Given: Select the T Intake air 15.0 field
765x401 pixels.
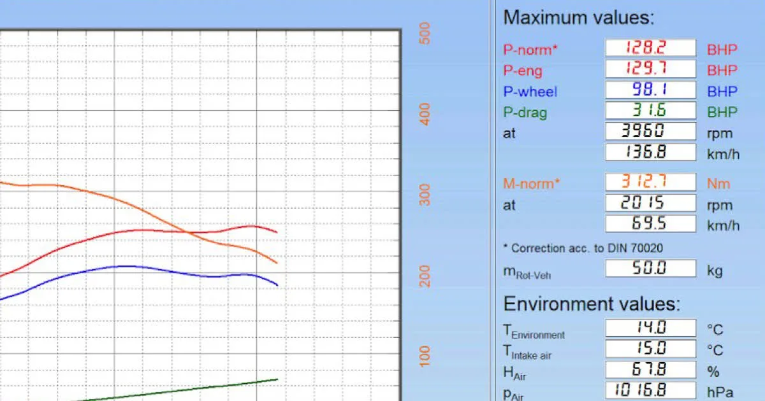Looking at the screenshot, I should click(x=650, y=349).
